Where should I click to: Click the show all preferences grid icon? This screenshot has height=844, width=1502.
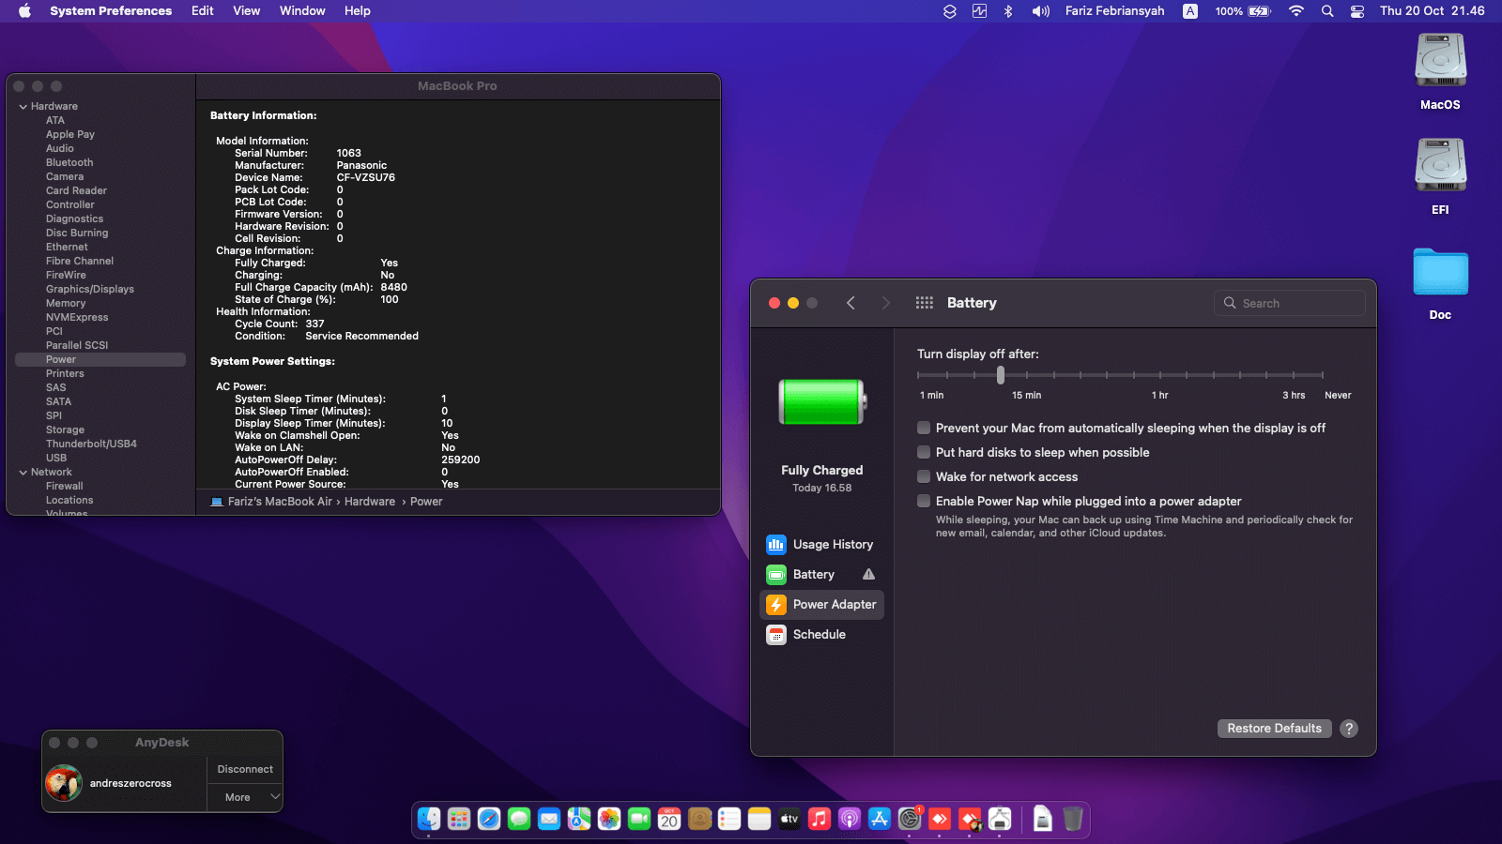click(x=924, y=303)
